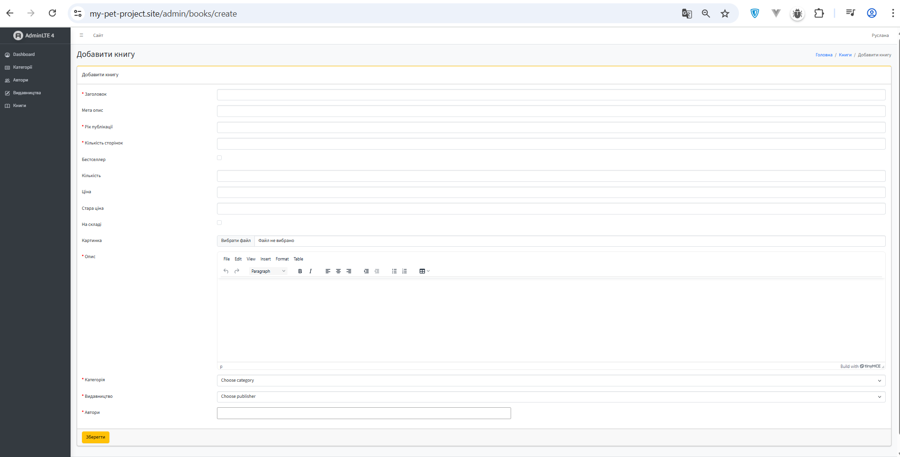Go to Категорії in sidebar
The width and height of the screenshot is (900, 457).
[23, 67]
